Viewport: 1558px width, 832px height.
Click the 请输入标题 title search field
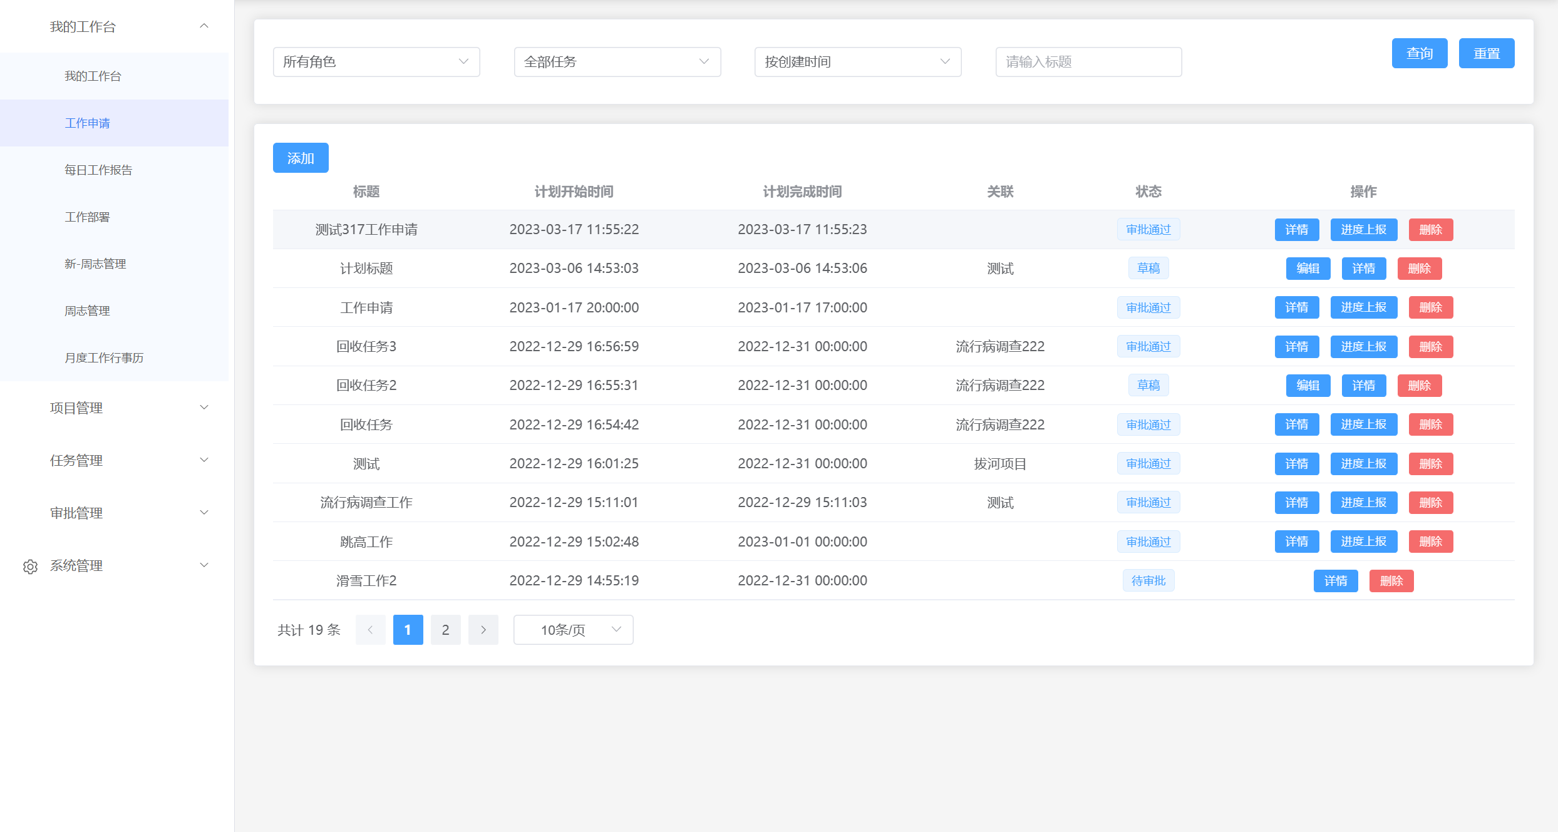[1088, 62]
